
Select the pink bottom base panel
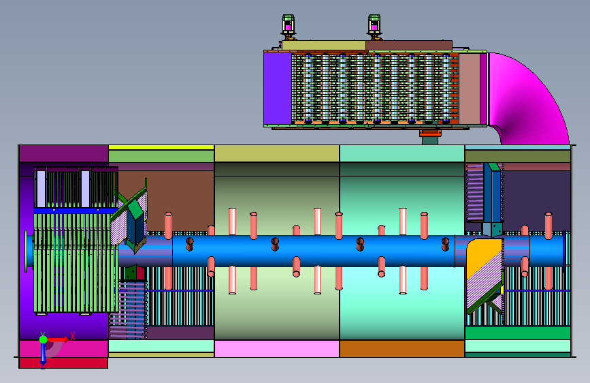pos(277,349)
